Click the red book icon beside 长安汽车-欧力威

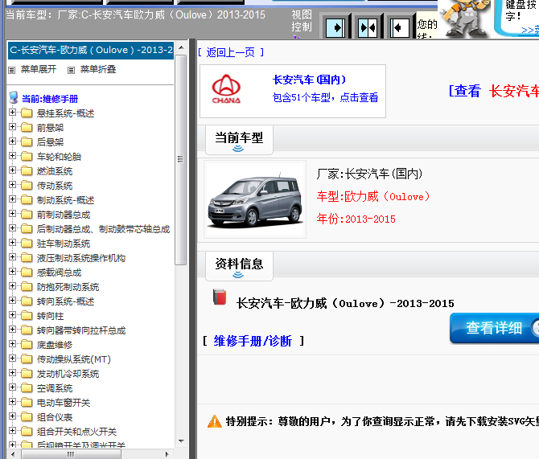coord(220,297)
